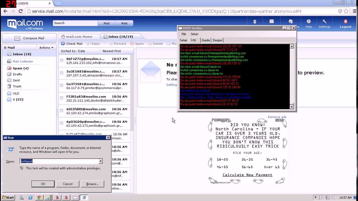Open the Help question mark icon
This screenshot has height=201, width=358.
point(308,21)
